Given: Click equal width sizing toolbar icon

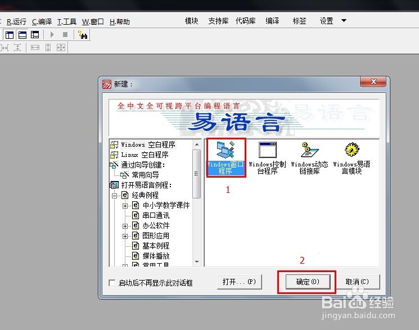Looking at the screenshot, I should coord(35,48).
